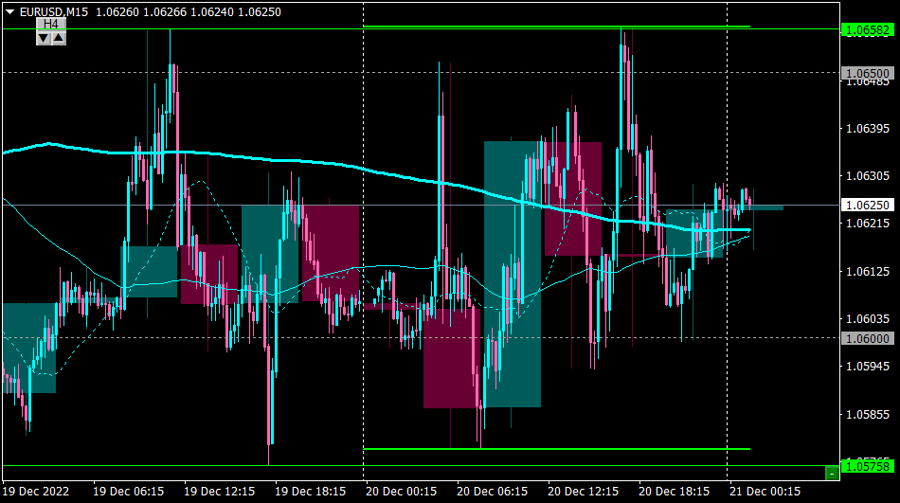Select the green 1.05758 lower price label
Screen dimensions: 900x503
pos(868,466)
